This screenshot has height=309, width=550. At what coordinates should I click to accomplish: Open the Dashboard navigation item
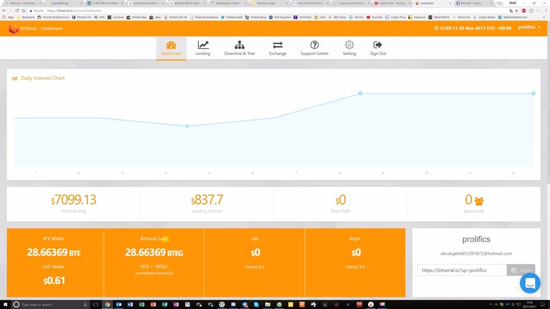point(171,48)
